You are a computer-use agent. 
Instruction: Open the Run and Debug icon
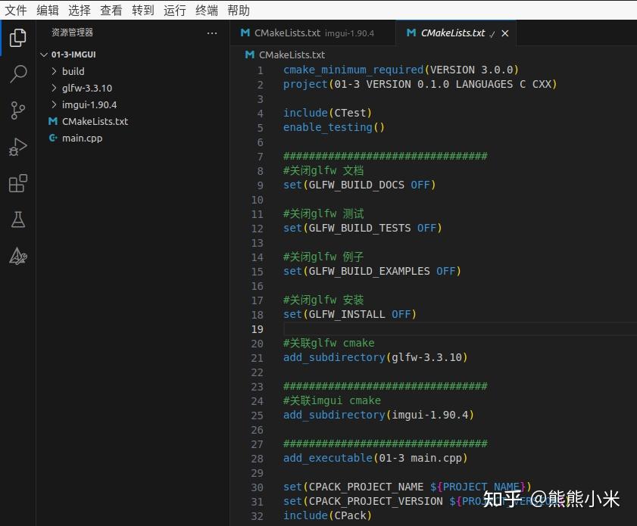(x=18, y=147)
